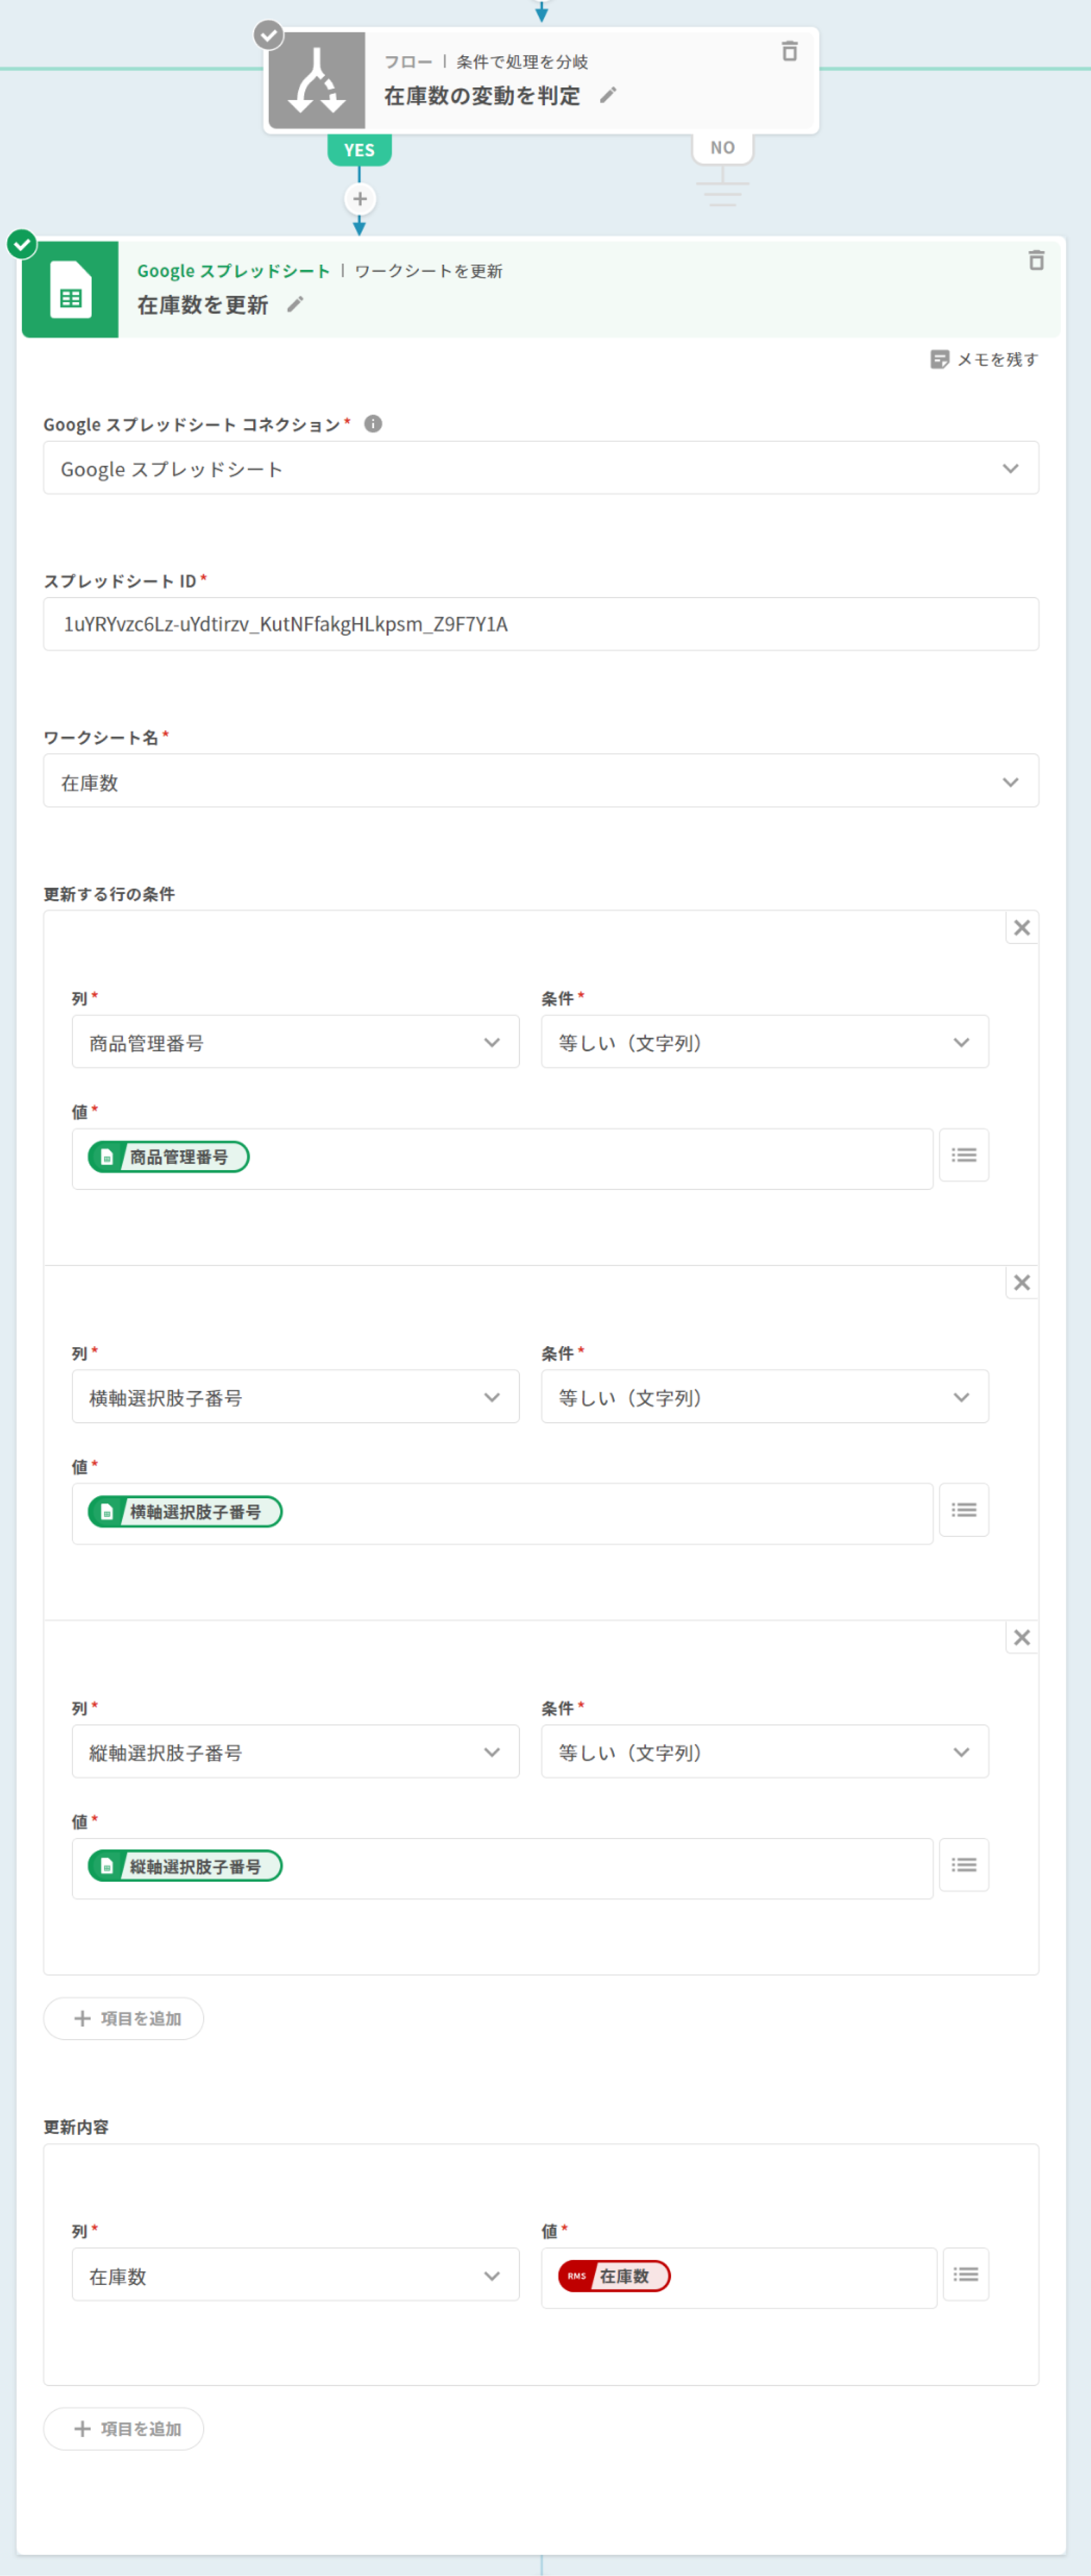Open condition dropdown for 横軸選択肢子番号

point(764,1397)
